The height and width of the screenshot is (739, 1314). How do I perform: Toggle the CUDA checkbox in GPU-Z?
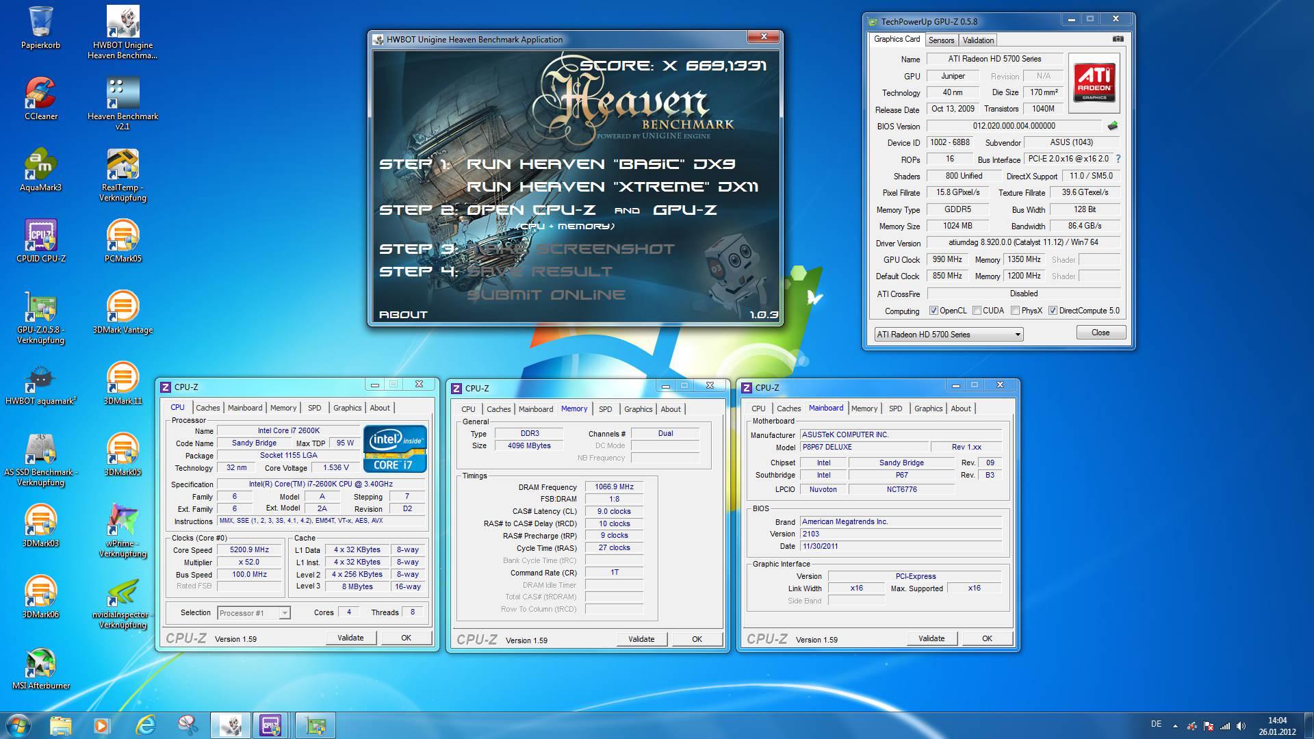977,311
